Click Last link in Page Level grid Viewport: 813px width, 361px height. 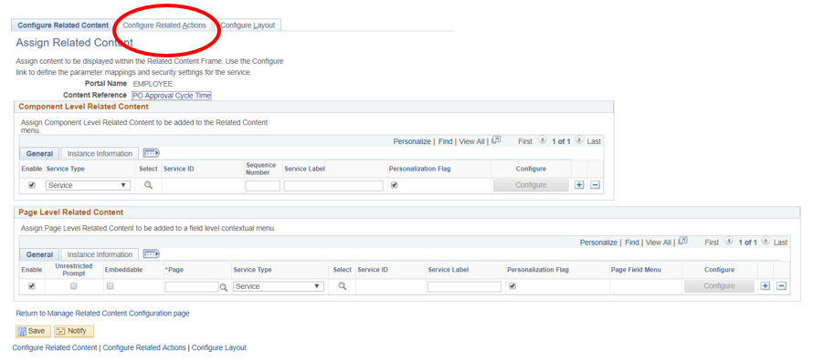780,242
